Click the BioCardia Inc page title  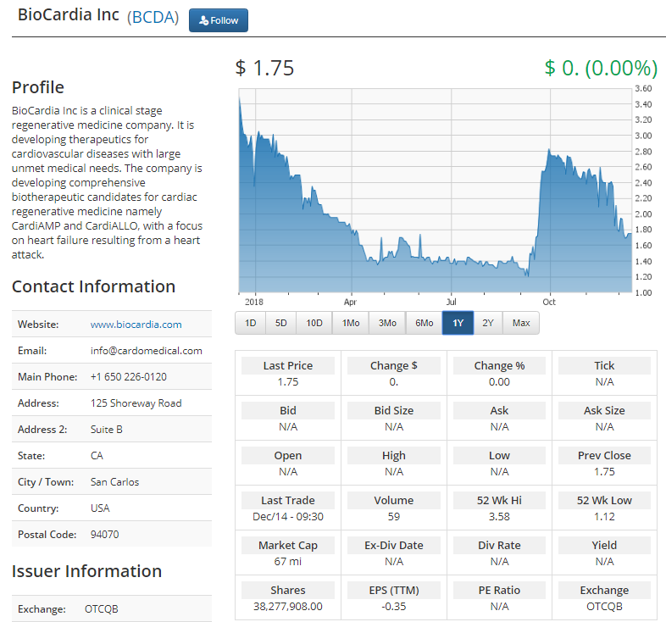pos(69,15)
